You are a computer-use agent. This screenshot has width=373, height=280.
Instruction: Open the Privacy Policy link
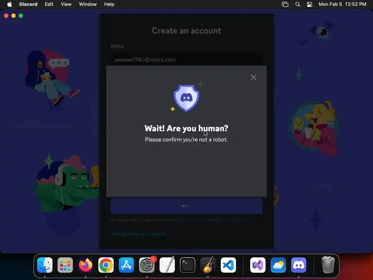point(232,220)
